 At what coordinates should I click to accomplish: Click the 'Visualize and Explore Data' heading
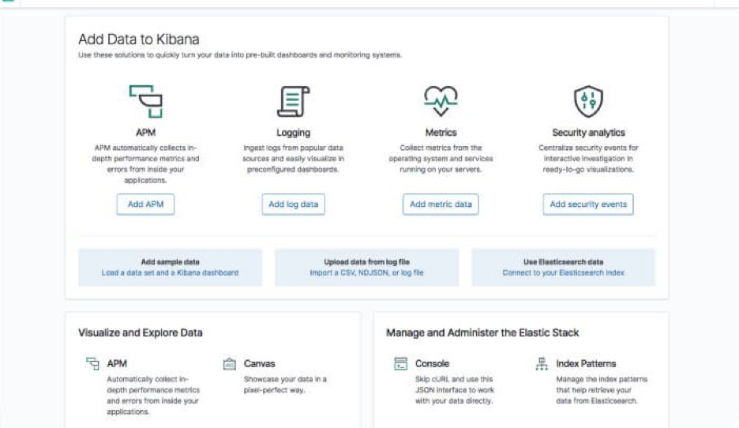(141, 332)
